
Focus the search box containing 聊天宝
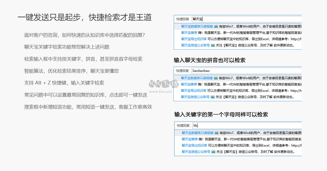point(247,19)
